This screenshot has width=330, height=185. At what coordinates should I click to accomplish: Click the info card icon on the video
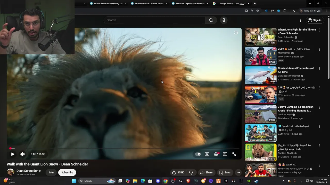click(236, 33)
